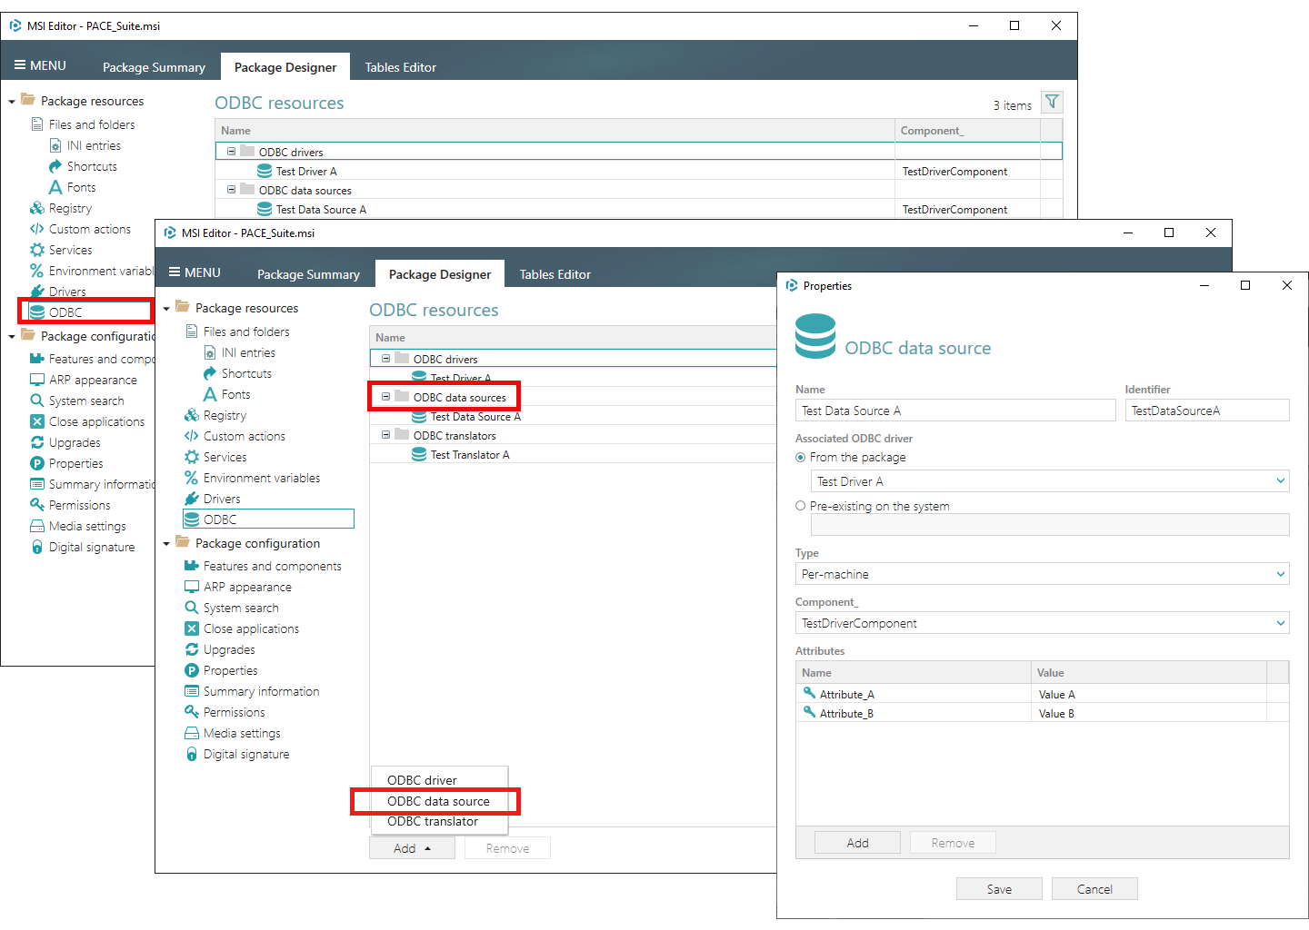Choose ODBC driver from Add menu
1309x930 pixels.
pos(422,780)
